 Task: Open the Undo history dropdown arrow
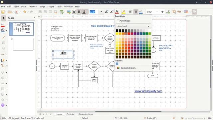28,12
